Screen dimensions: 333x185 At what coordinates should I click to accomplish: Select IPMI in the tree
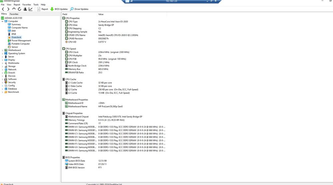(14, 34)
